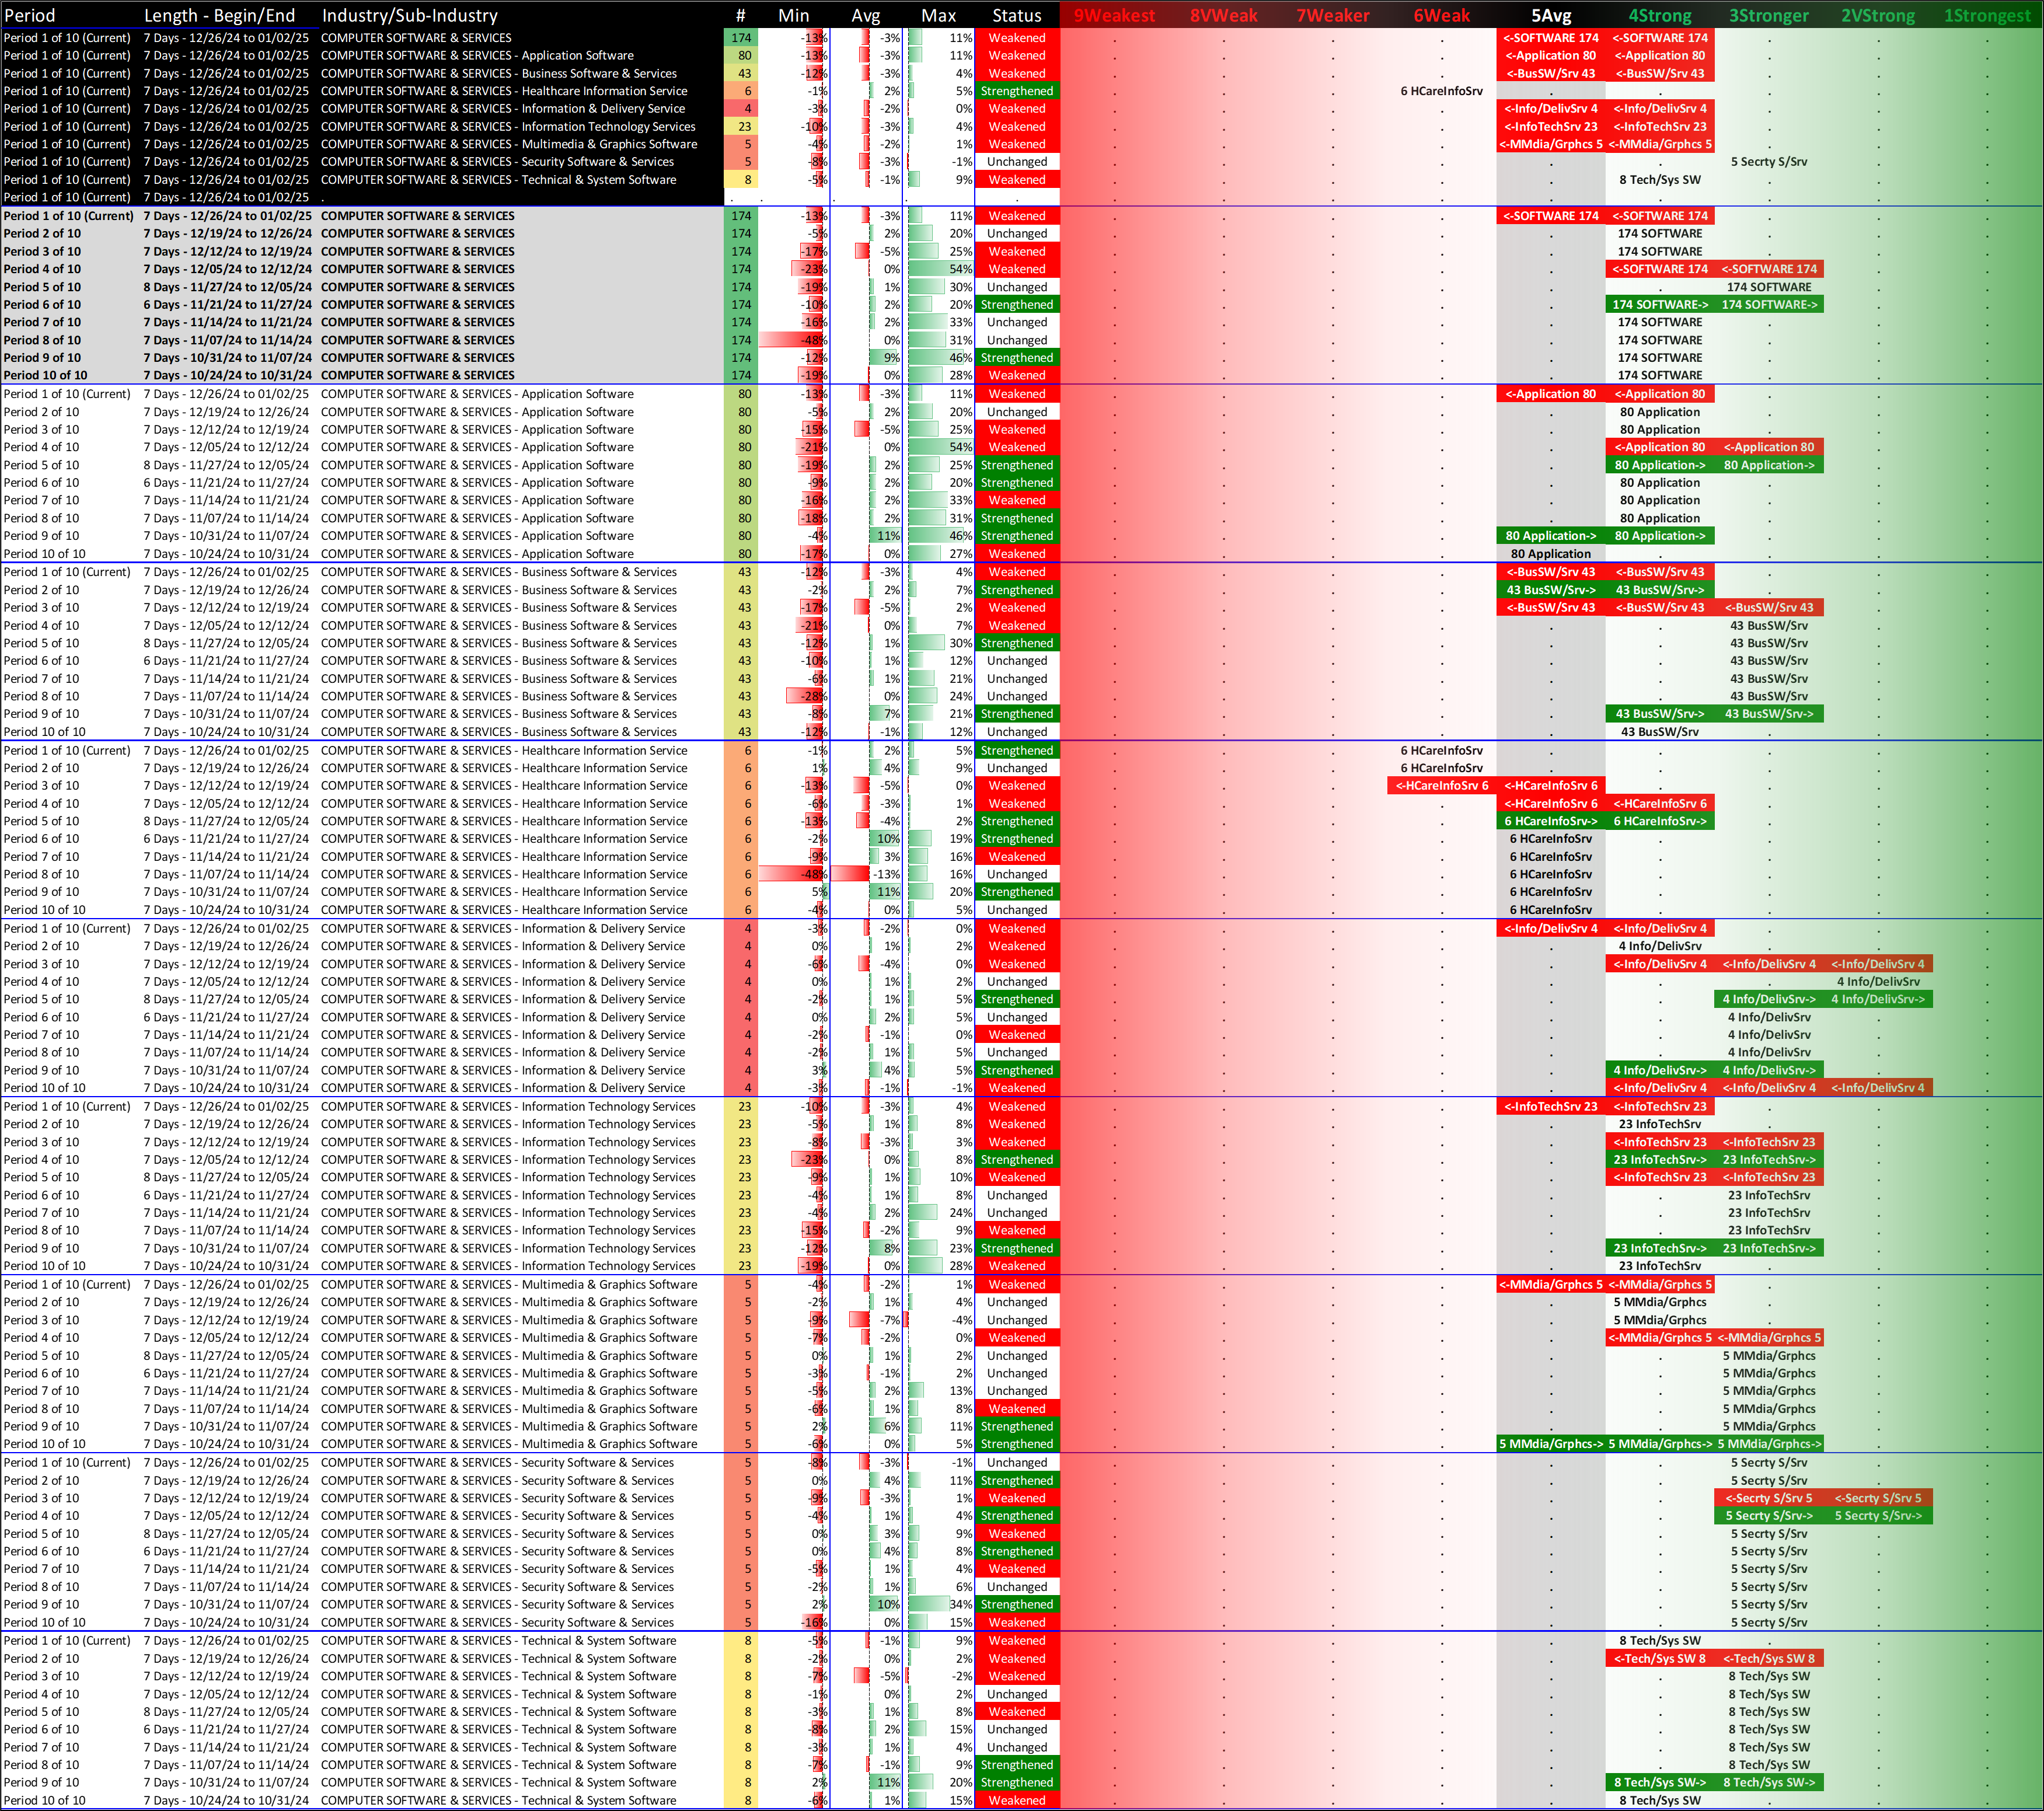This screenshot has height=1811, width=2044.
Task: Click red <-HCareInfoSrv 6 cell in 6Weak column
Action: tap(1441, 786)
